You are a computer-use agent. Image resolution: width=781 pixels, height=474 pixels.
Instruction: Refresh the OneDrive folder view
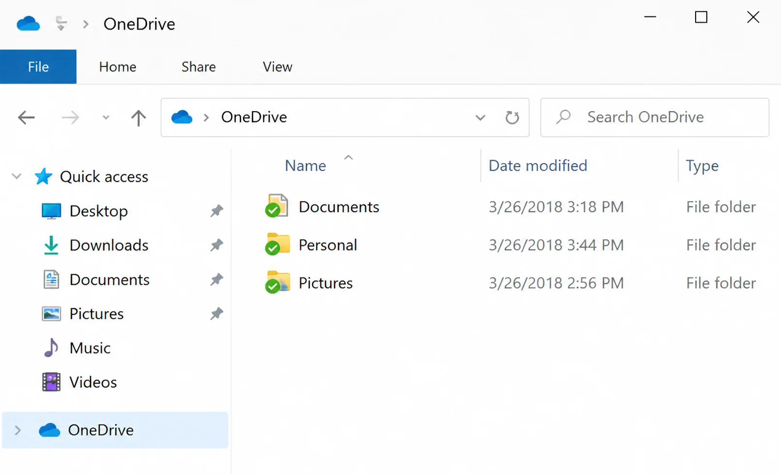[512, 117]
